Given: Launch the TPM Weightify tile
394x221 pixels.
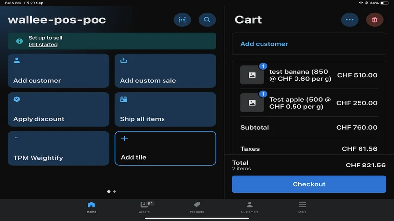Looking at the screenshot, I should 59,148.
